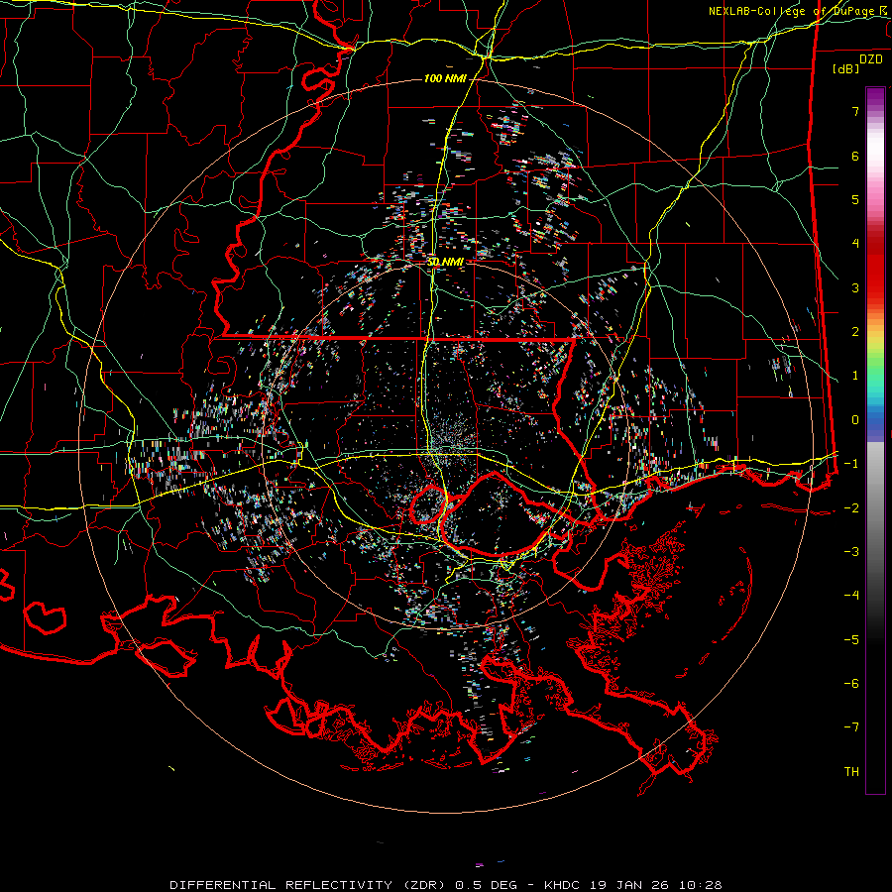Click the 'DZD' legend title
Screen dimensions: 892x892
(871, 59)
